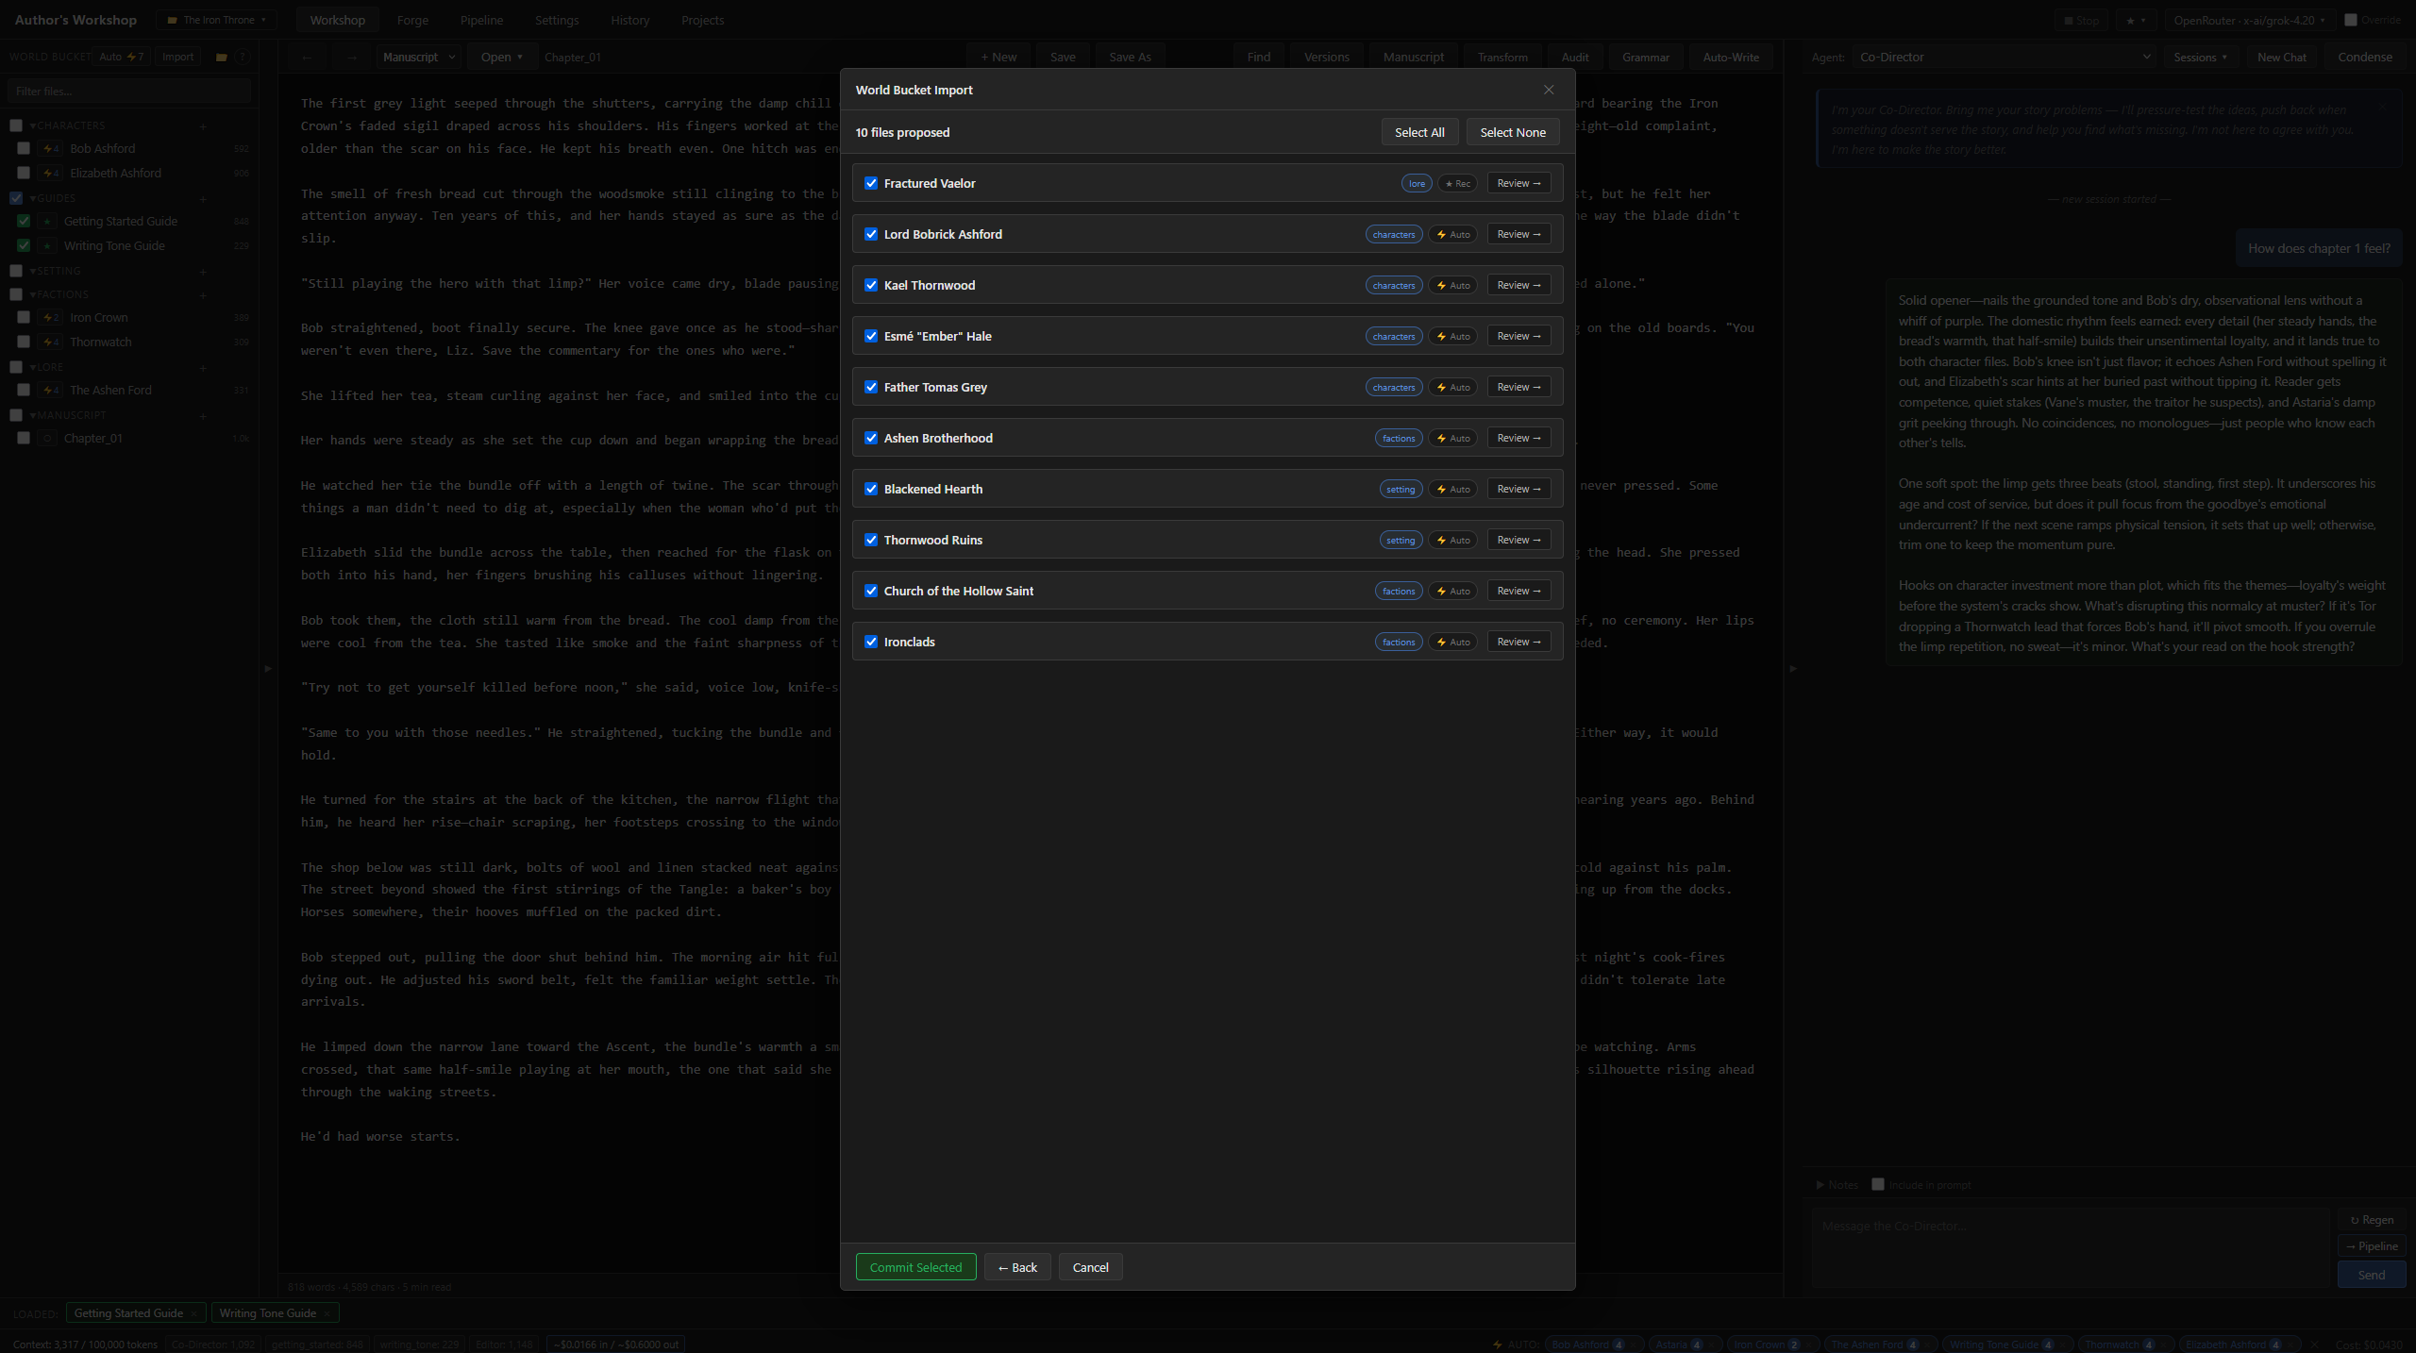Screen dimensions: 2416x1353
Task: Click the star icon next to Writing Tone Guide
Action: click(x=46, y=245)
